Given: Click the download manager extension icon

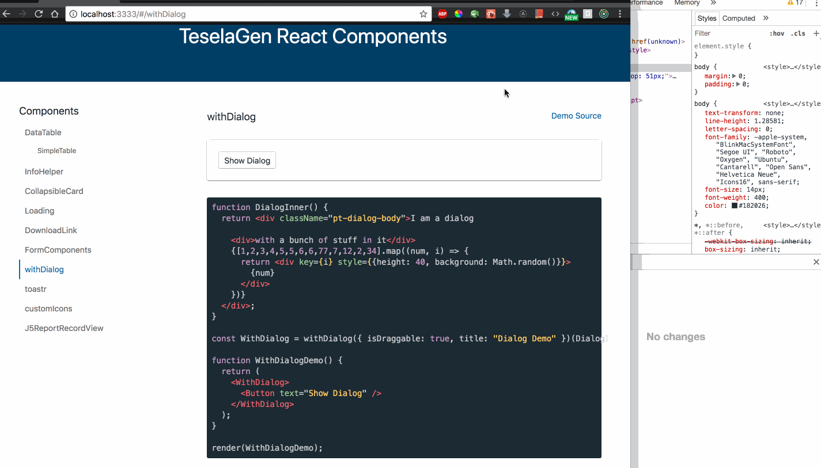Looking at the screenshot, I should pyautogui.click(x=506, y=13).
